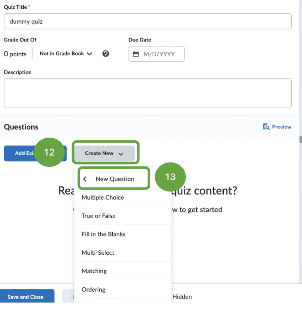Open the due date calendar icon
Image resolution: width=302 pixels, height=312 pixels.
(136, 54)
